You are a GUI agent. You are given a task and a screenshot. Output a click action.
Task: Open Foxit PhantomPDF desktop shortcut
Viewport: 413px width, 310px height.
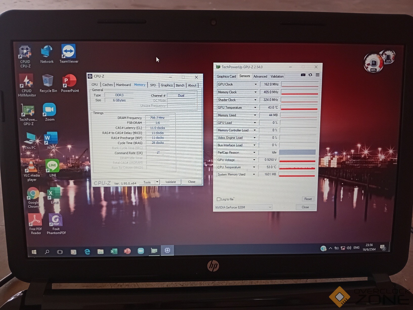56,224
